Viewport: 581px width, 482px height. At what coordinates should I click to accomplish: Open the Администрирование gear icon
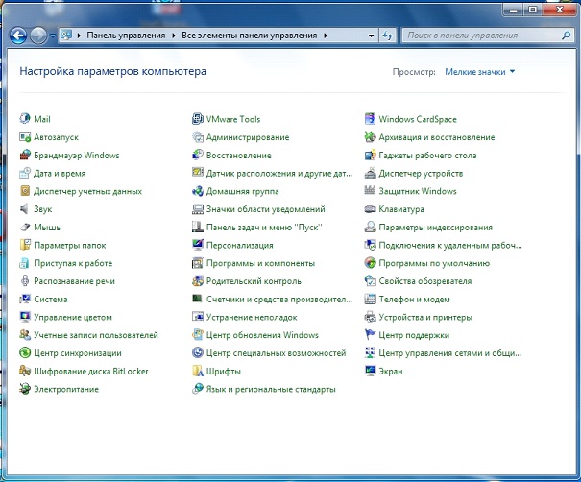[x=198, y=136]
